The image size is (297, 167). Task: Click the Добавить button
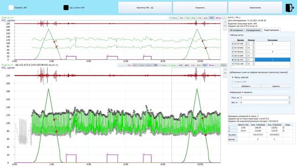click(246, 86)
